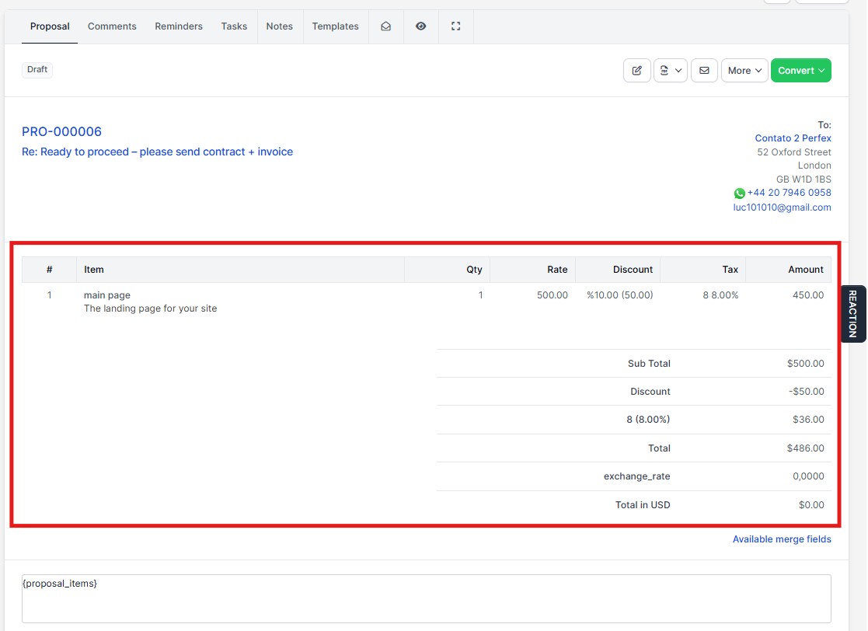Click the open envelope icon tab
Viewport: 868px width, 631px height.
tap(386, 26)
